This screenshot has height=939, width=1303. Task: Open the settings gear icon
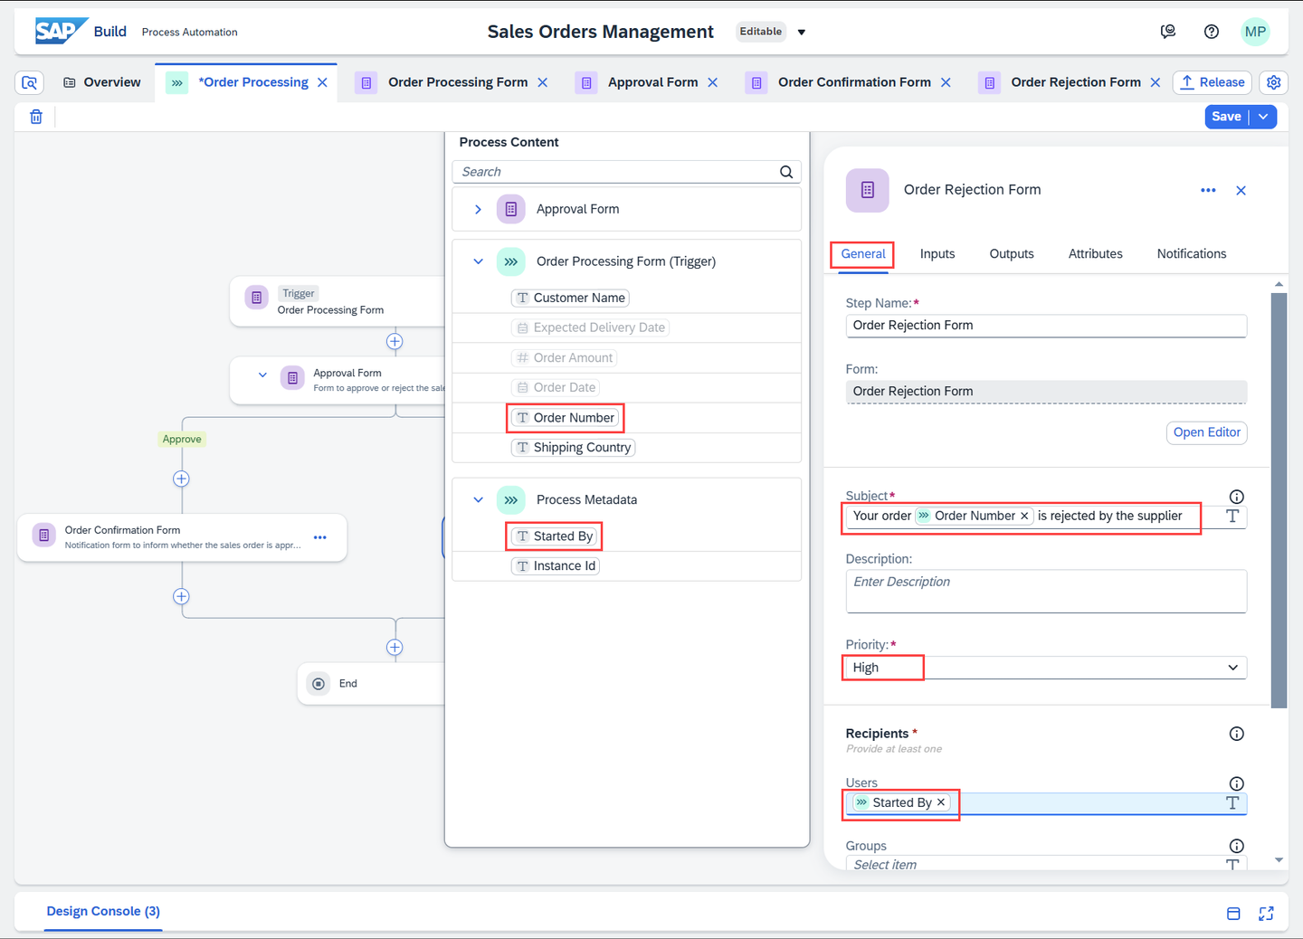(x=1274, y=82)
